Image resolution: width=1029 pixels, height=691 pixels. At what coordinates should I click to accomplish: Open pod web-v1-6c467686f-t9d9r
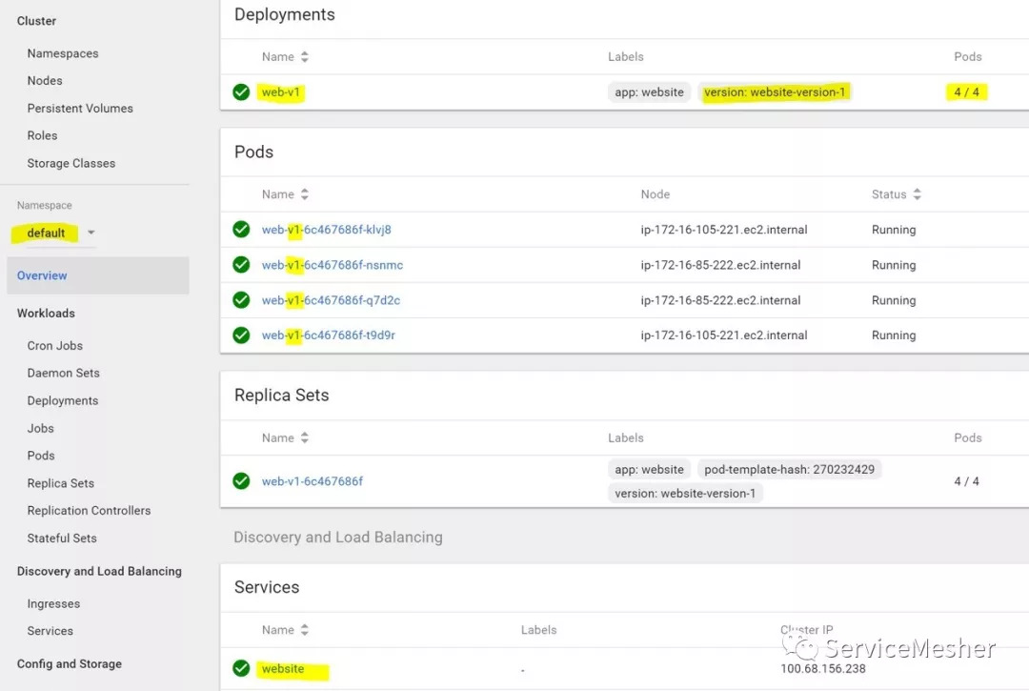tap(328, 335)
